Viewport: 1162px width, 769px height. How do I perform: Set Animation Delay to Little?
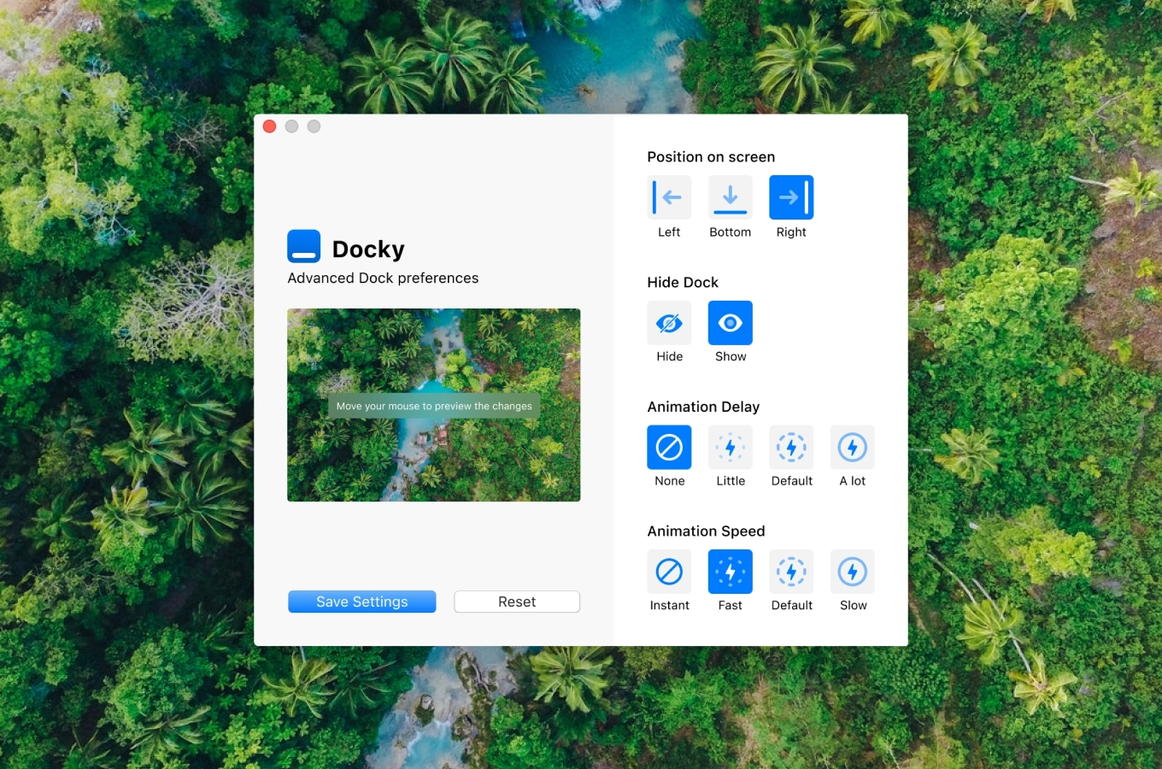point(730,447)
